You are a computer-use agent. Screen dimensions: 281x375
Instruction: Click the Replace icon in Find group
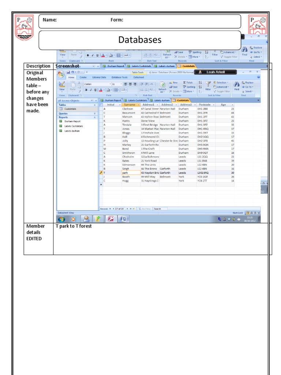[x=243, y=82]
